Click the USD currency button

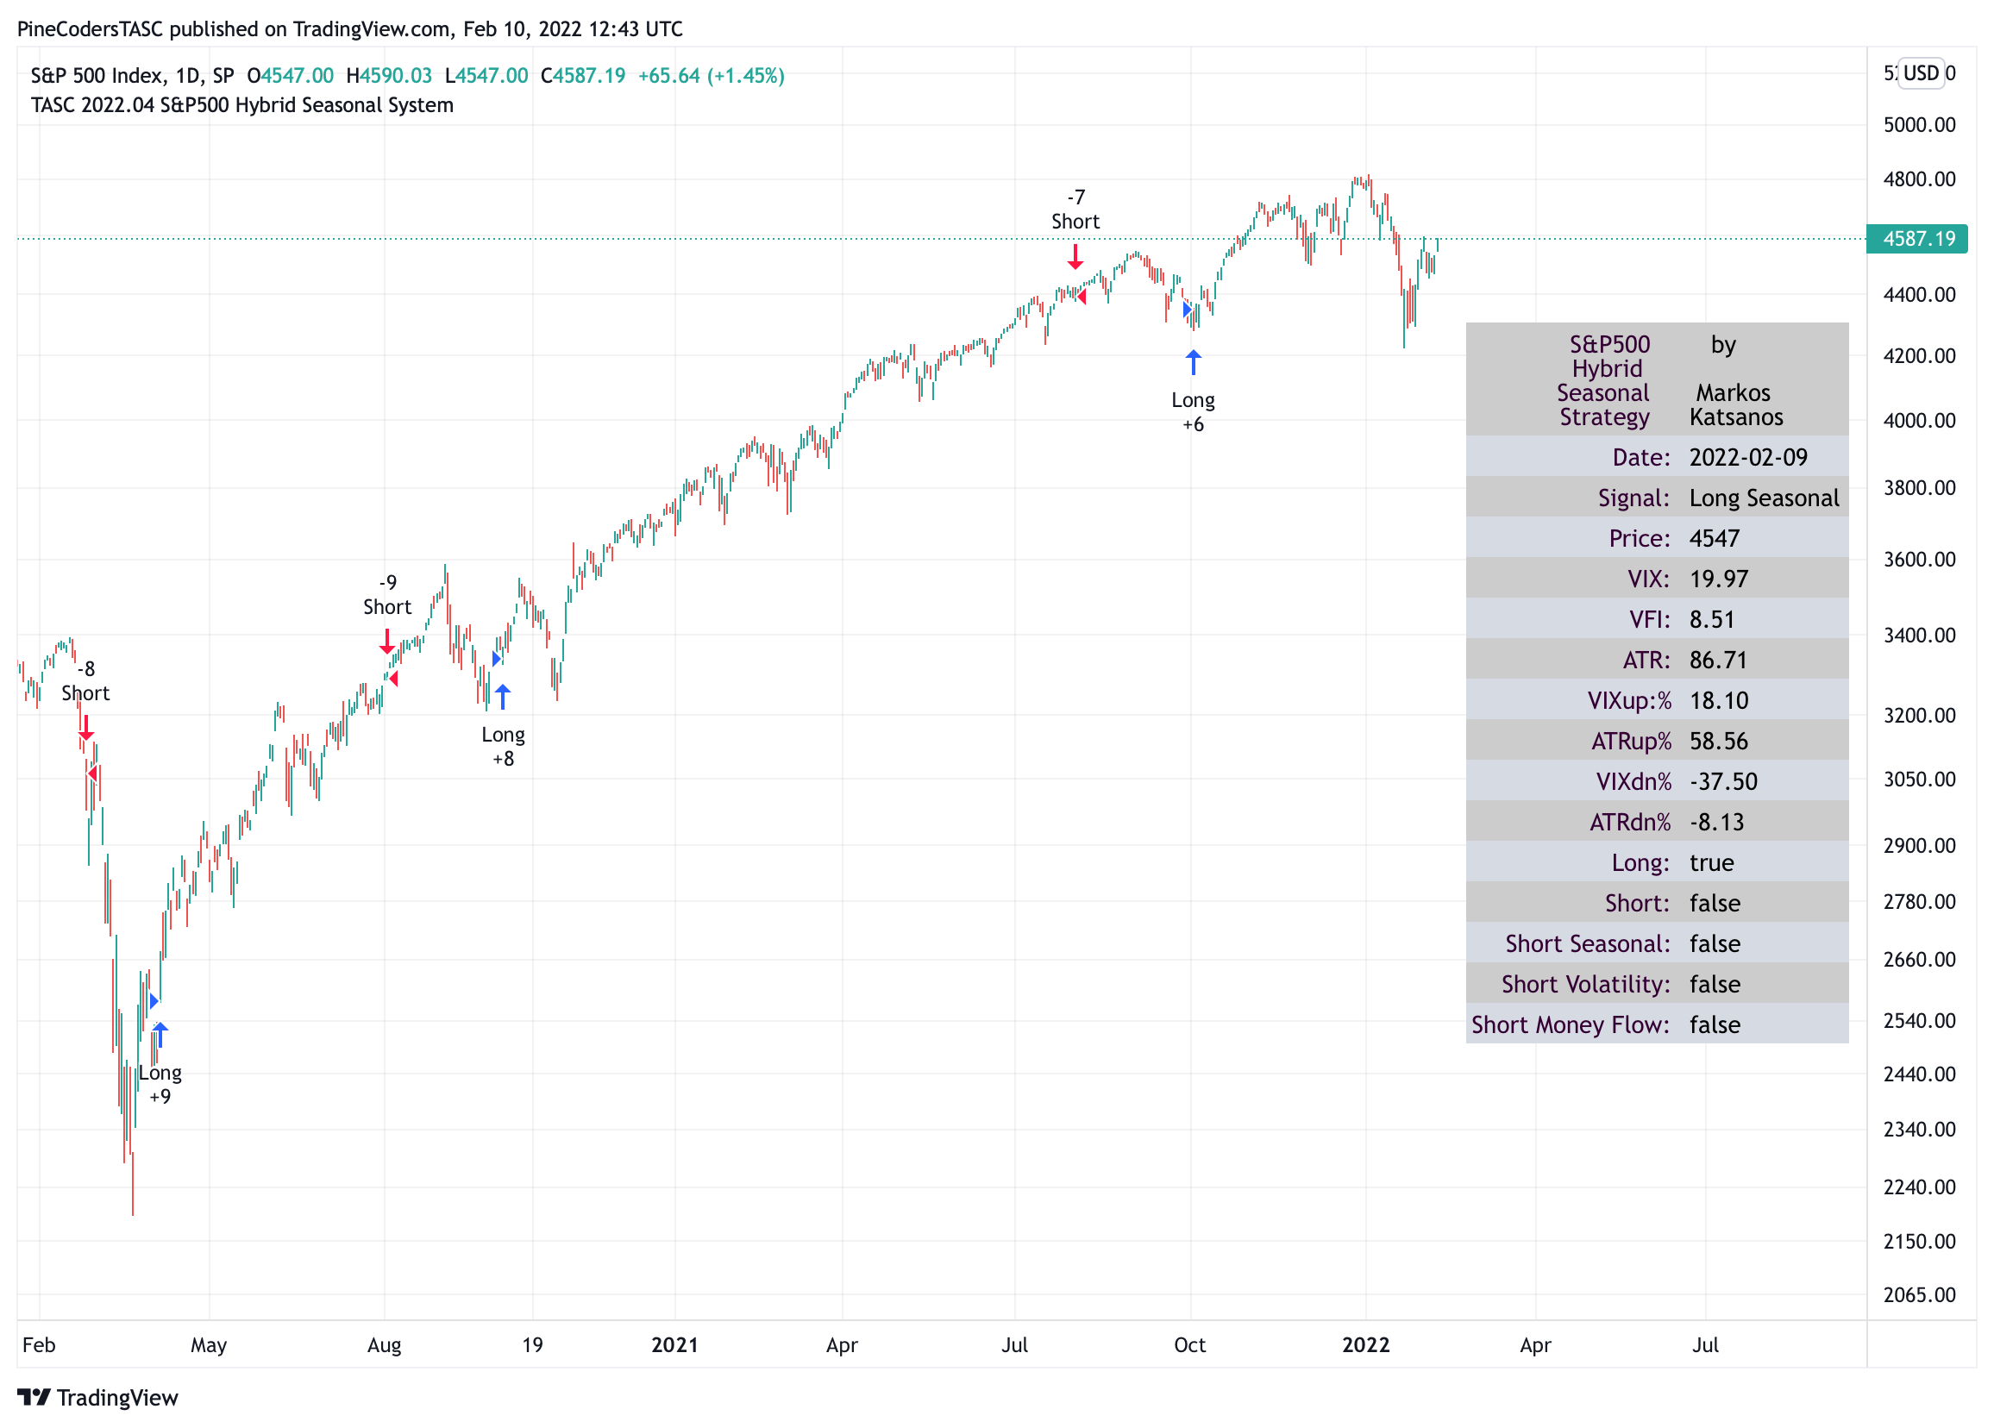(x=1921, y=73)
